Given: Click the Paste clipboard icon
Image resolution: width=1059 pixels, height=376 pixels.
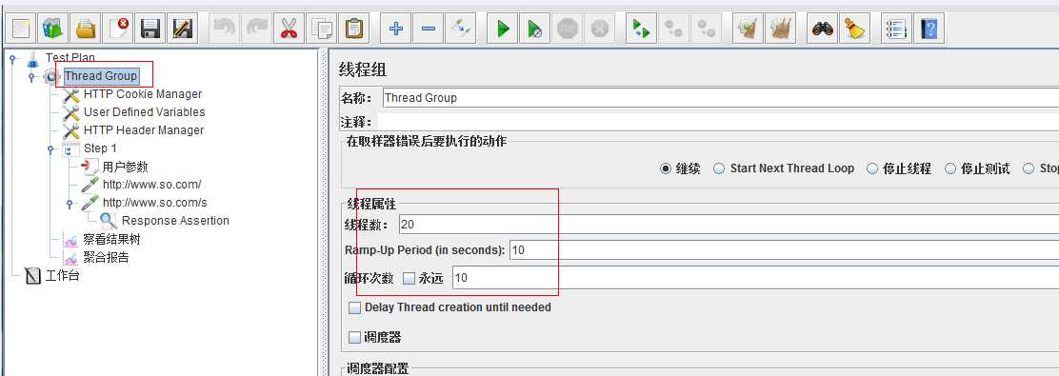Looking at the screenshot, I should pos(354,29).
